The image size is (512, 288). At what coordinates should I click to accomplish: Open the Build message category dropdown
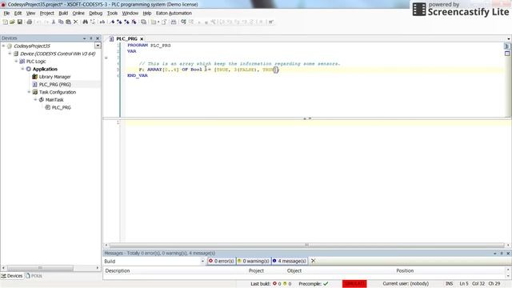pos(202,262)
